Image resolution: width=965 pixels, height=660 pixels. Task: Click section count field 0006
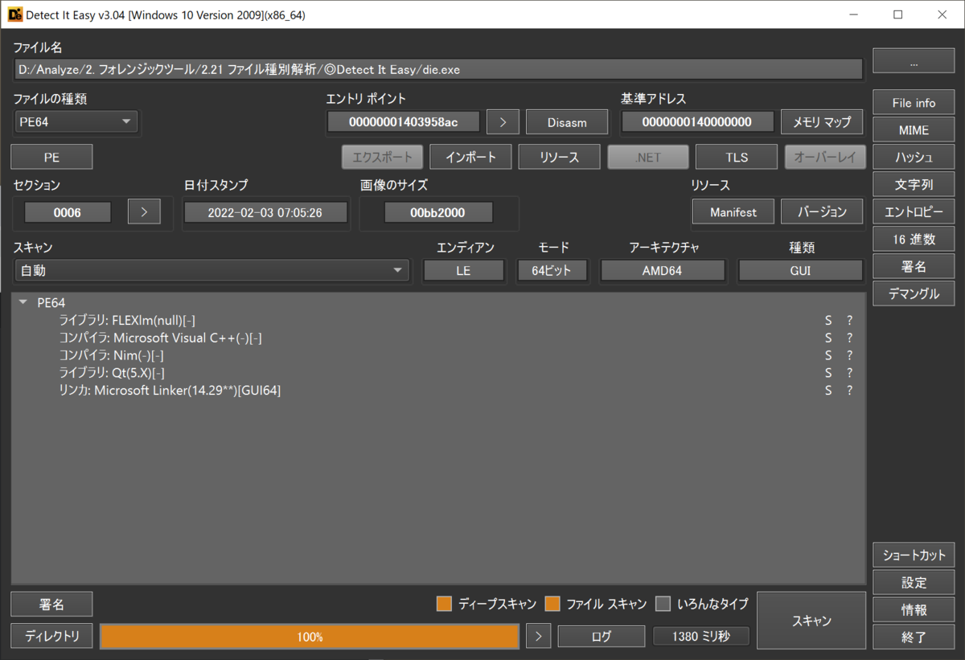pos(68,212)
